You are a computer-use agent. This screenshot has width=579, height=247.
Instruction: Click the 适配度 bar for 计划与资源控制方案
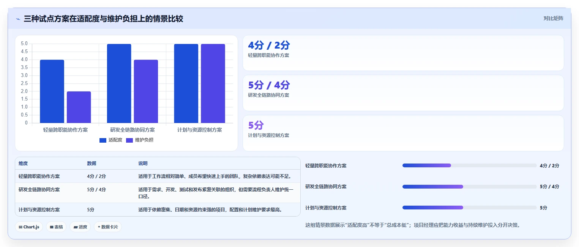[x=186, y=83]
